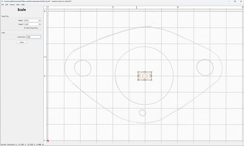
Task: Minimize the Carbide Create window
Action: point(229,1)
